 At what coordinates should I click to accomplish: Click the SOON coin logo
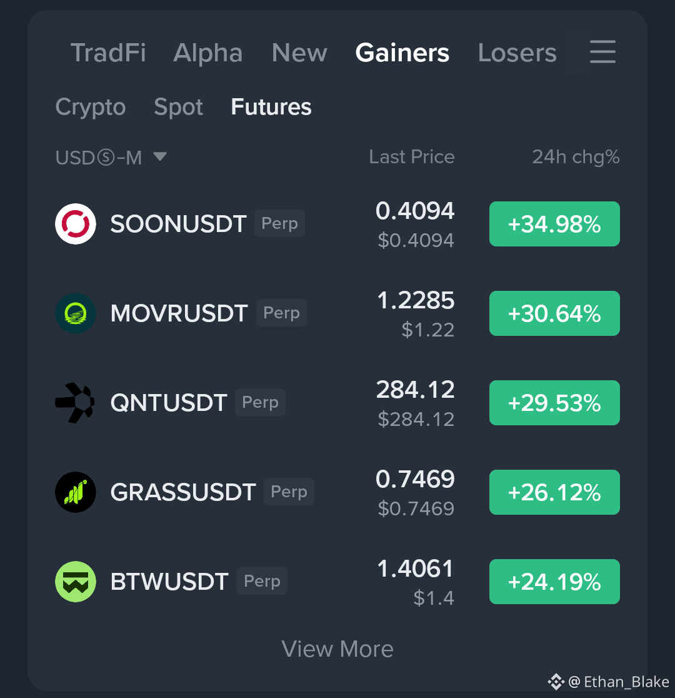(x=76, y=224)
